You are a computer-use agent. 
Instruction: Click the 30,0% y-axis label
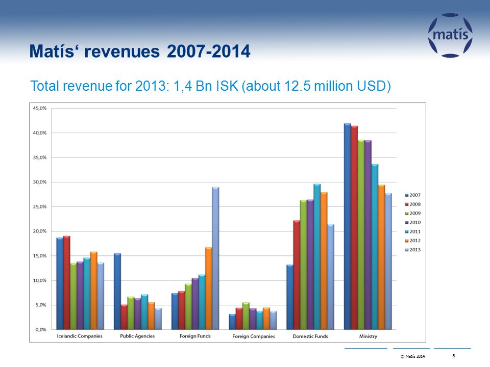click(40, 182)
